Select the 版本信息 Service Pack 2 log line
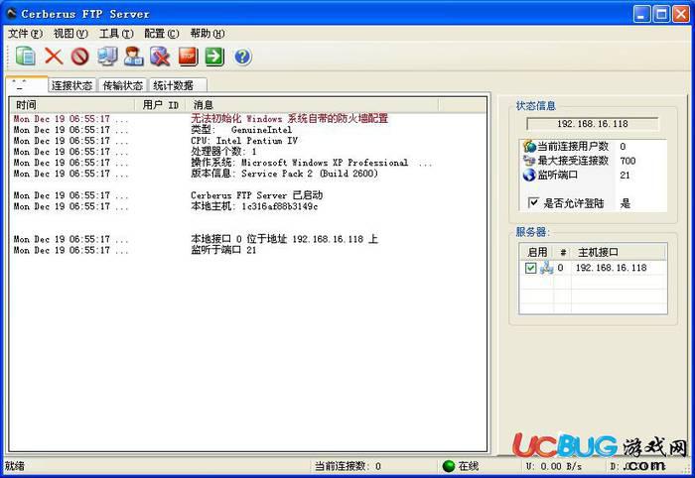This screenshot has width=695, height=478. pyautogui.click(x=284, y=174)
